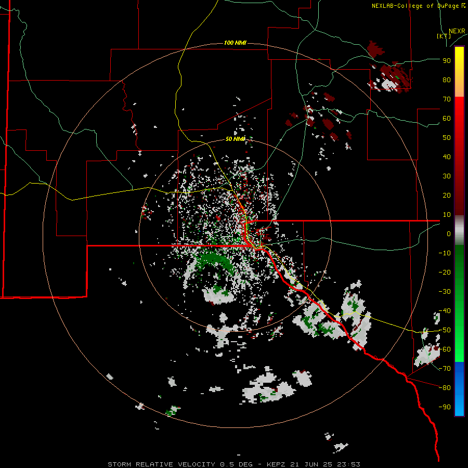
Task: Click the 'NEXR' label above color scale
Action: coord(457,31)
